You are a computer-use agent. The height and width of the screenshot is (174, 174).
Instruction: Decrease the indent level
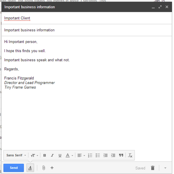(x=105, y=155)
